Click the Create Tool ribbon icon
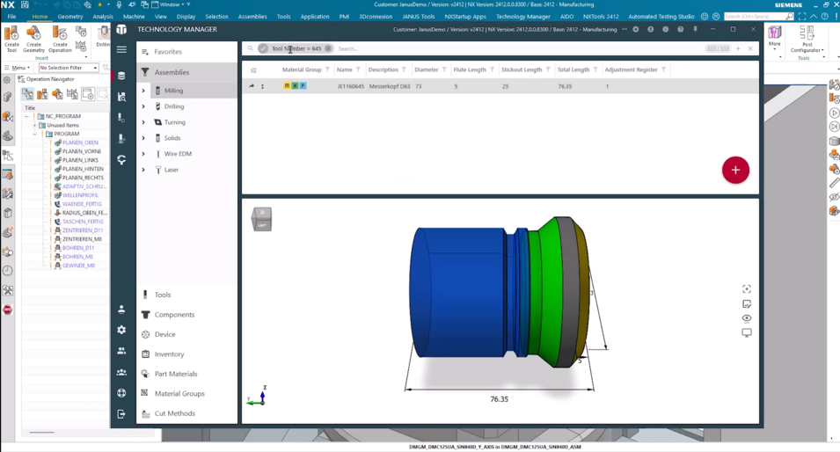The image size is (840, 452). click(x=11, y=39)
